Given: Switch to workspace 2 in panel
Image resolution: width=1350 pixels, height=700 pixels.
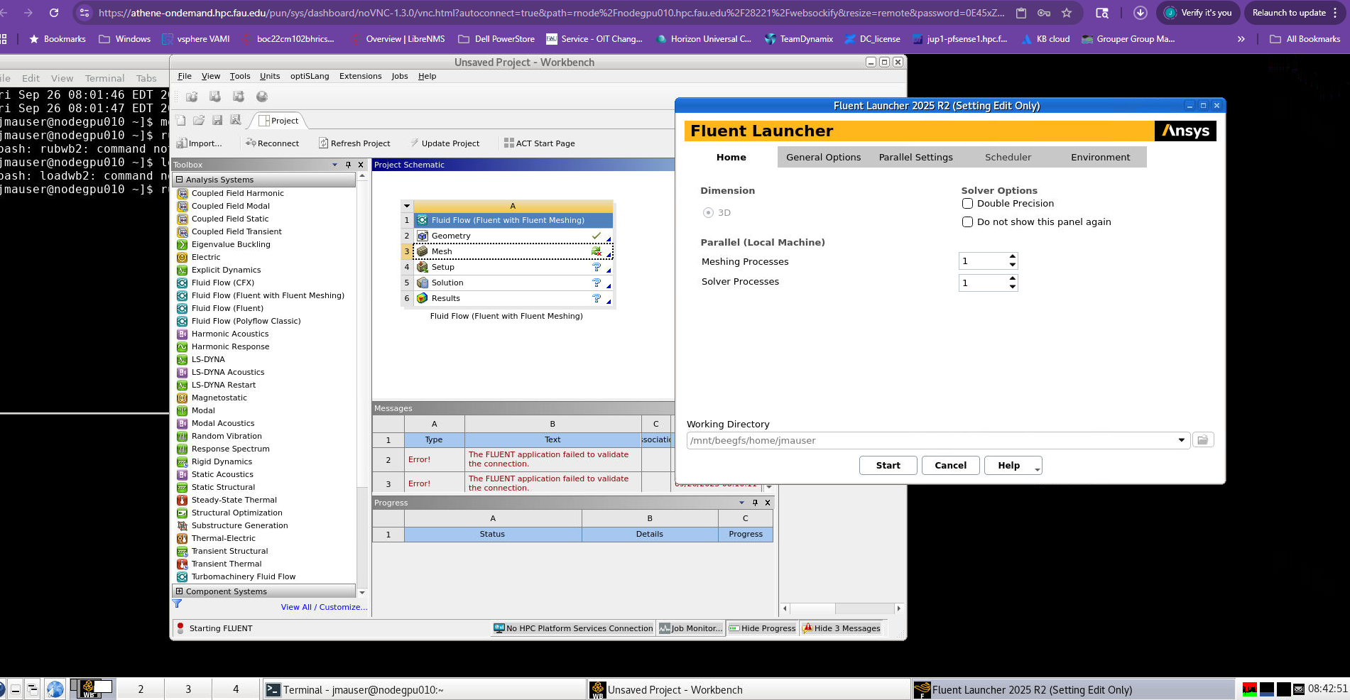Looking at the screenshot, I should (x=141, y=689).
